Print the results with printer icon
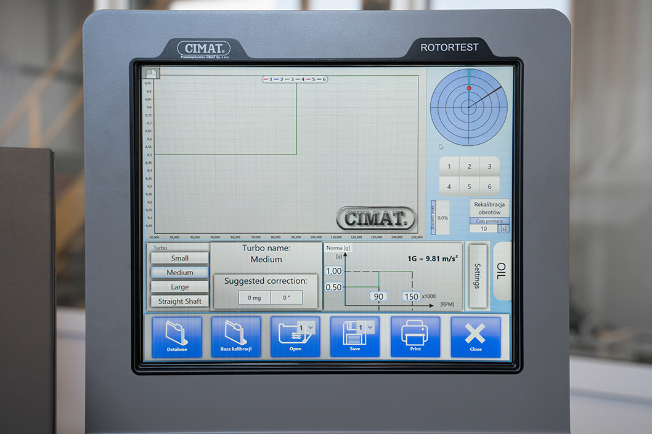The width and height of the screenshot is (652, 434). pyautogui.click(x=415, y=336)
